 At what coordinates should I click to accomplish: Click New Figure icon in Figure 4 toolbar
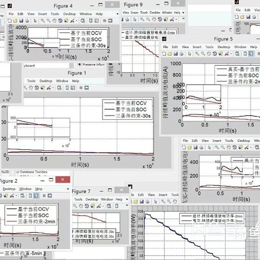tap(10, 21)
